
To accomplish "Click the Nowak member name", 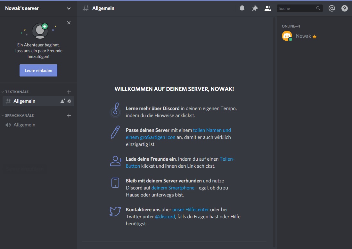I will click(x=303, y=36).
